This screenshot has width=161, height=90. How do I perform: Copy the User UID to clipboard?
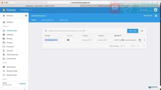click(x=140, y=40)
